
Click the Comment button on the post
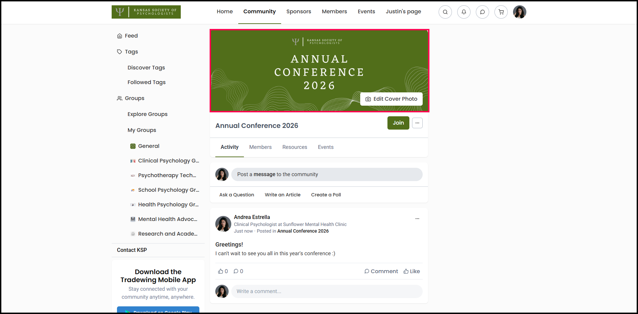pyautogui.click(x=381, y=271)
